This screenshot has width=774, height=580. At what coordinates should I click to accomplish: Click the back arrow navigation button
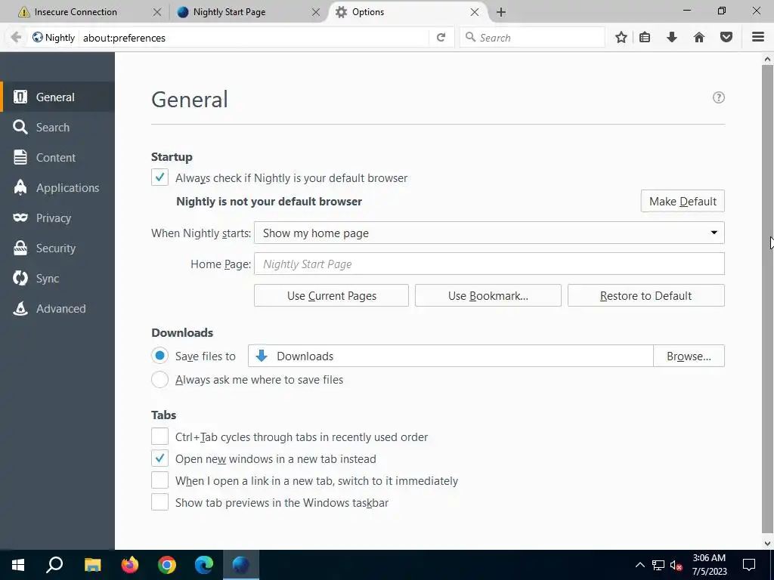coord(16,38)
